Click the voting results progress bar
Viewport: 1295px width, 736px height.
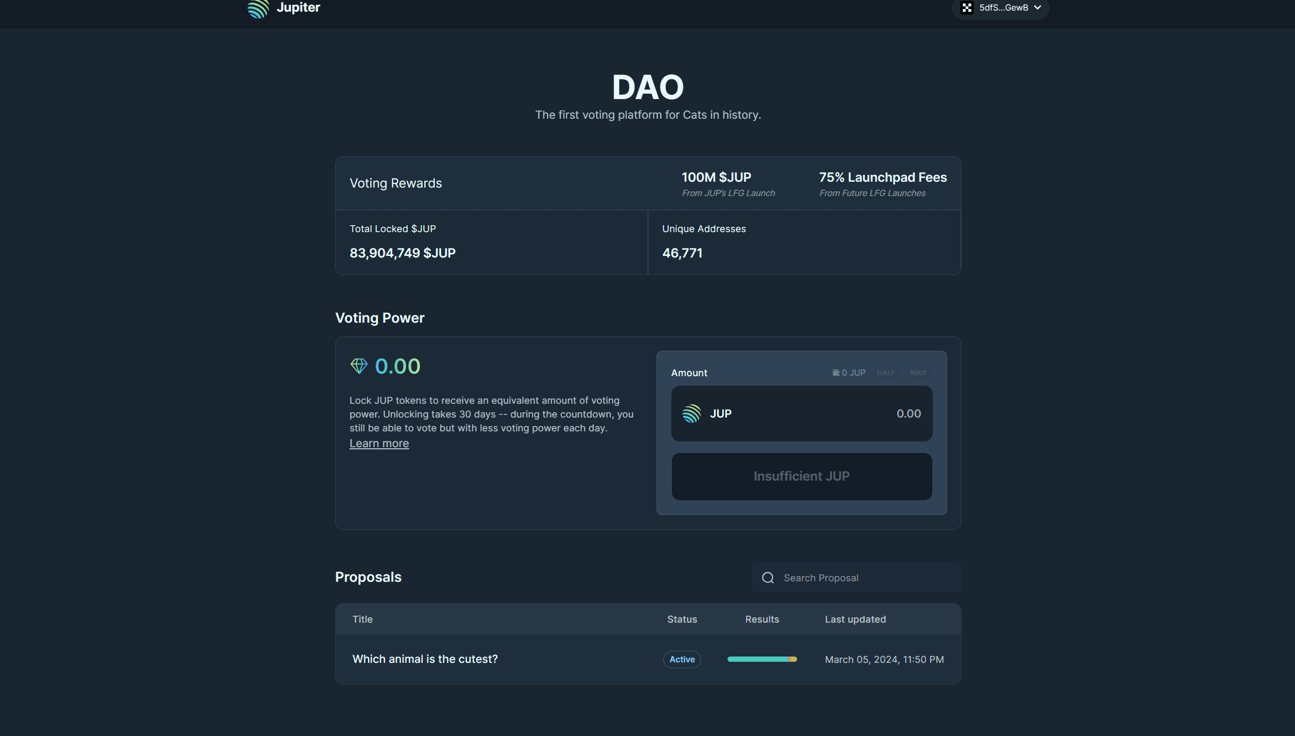[x=762, y=659]
